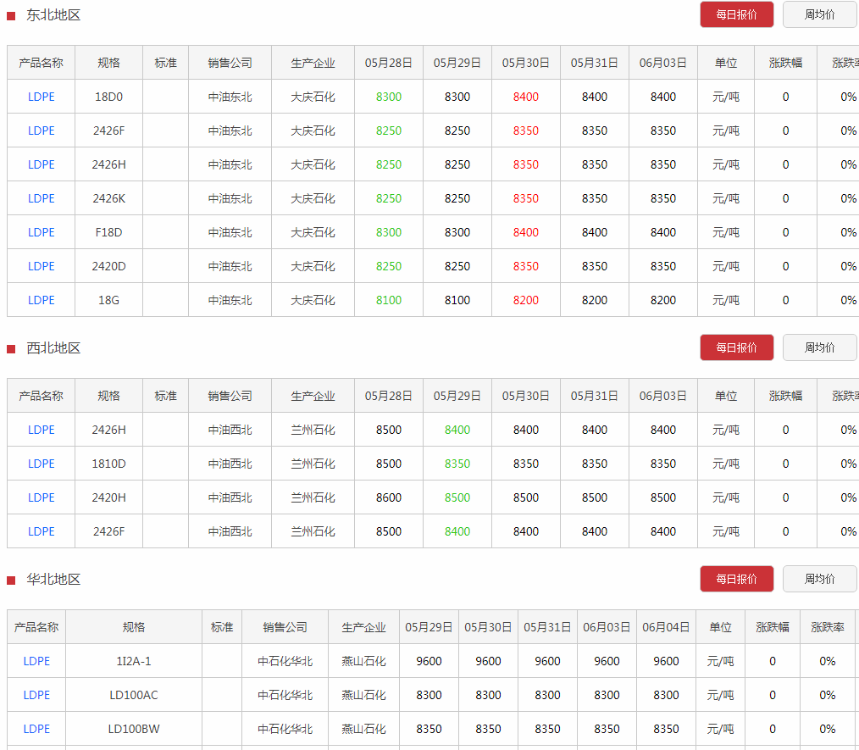859x750 pixels.
Task: Click 销售公司 header in 东北地区 table
Action: pyautogui.click(x=230, y=63)
